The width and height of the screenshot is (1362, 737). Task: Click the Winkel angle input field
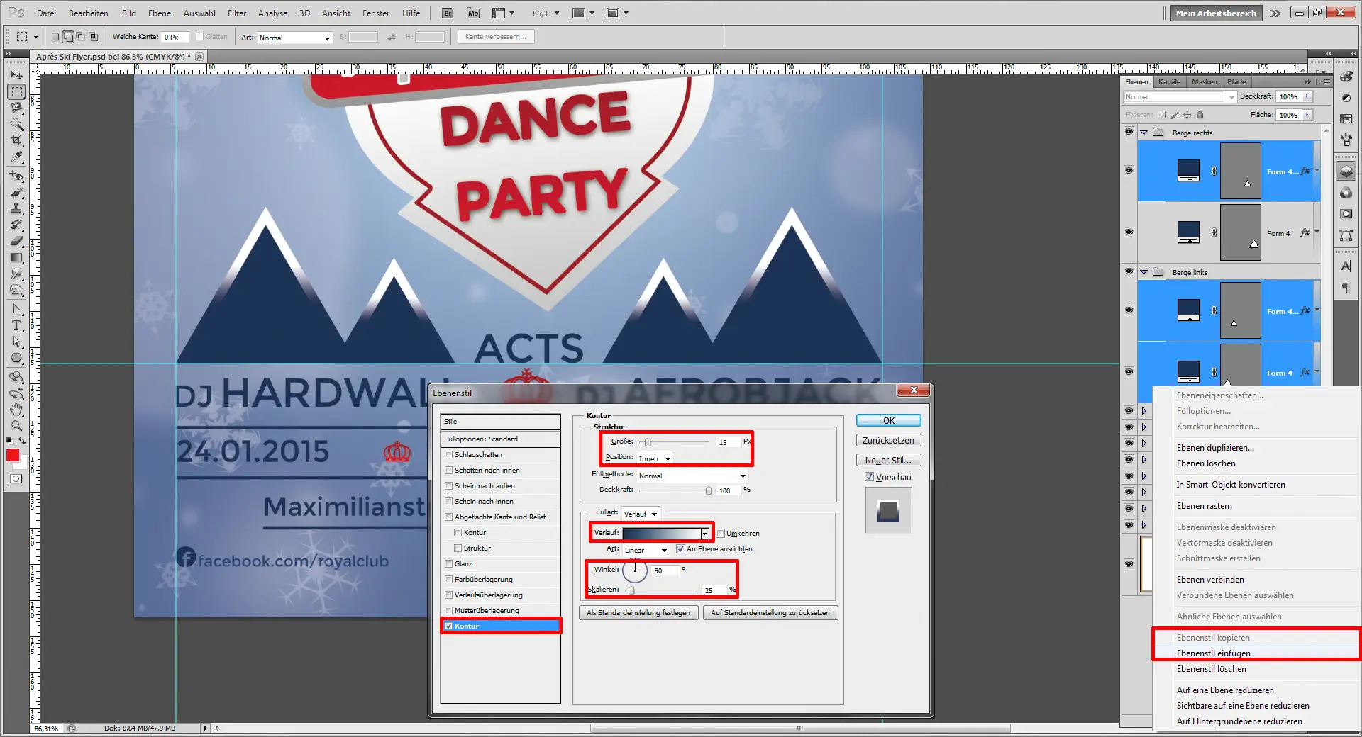click(x=665, y=570)
